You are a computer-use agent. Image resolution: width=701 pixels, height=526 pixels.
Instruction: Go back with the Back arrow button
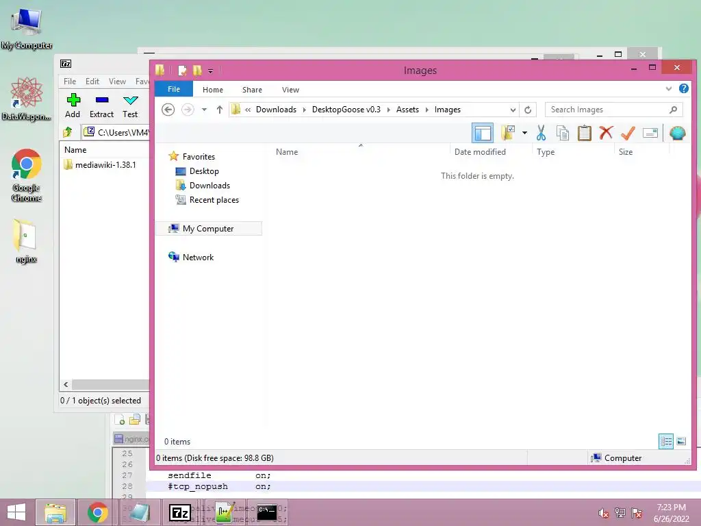coord(168,110)
